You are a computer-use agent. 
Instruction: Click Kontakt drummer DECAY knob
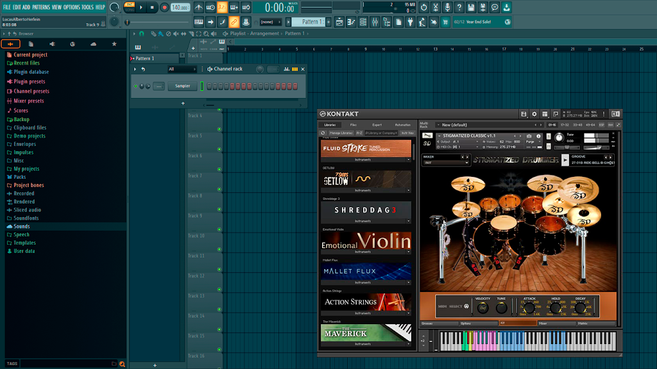[580, 308]
